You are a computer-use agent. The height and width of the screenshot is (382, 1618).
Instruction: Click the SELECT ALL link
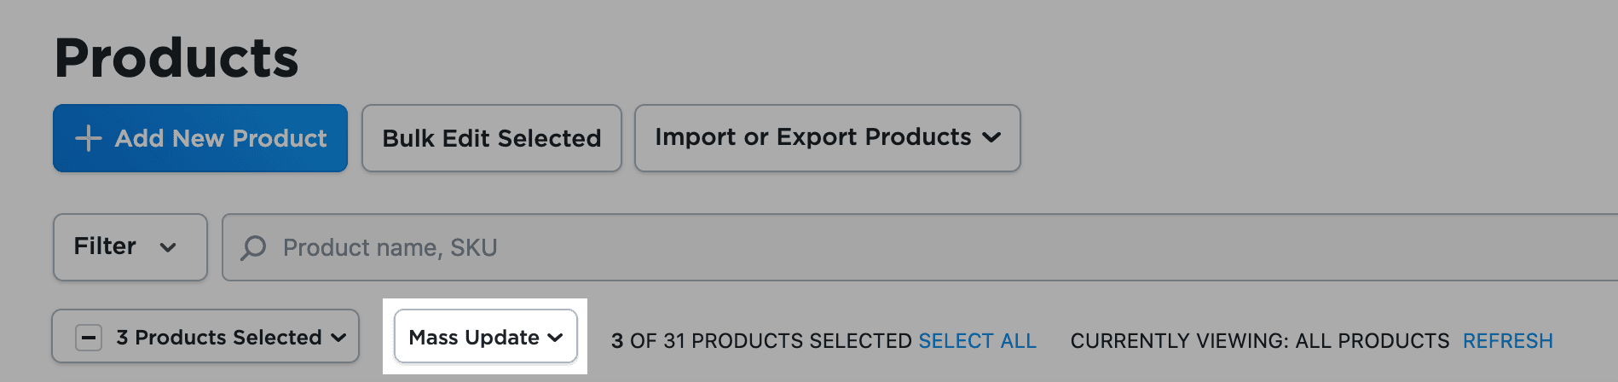977,341
